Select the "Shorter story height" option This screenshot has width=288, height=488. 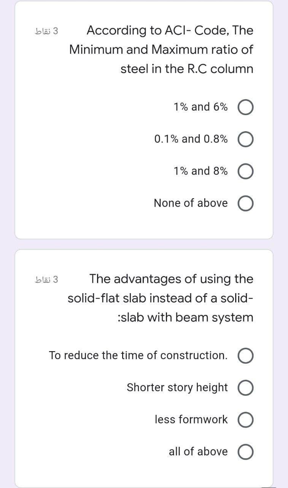pos(245,388)
